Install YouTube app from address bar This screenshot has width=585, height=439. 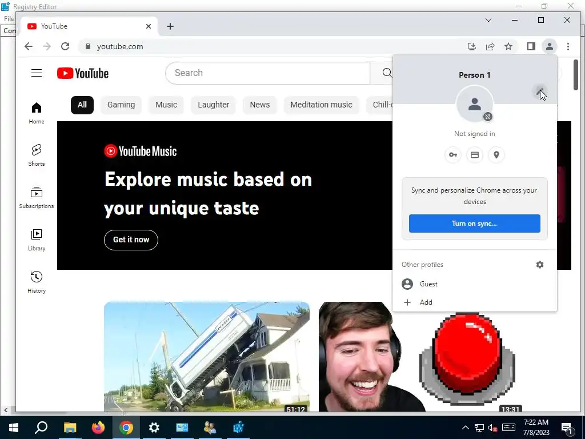(471, 46)
